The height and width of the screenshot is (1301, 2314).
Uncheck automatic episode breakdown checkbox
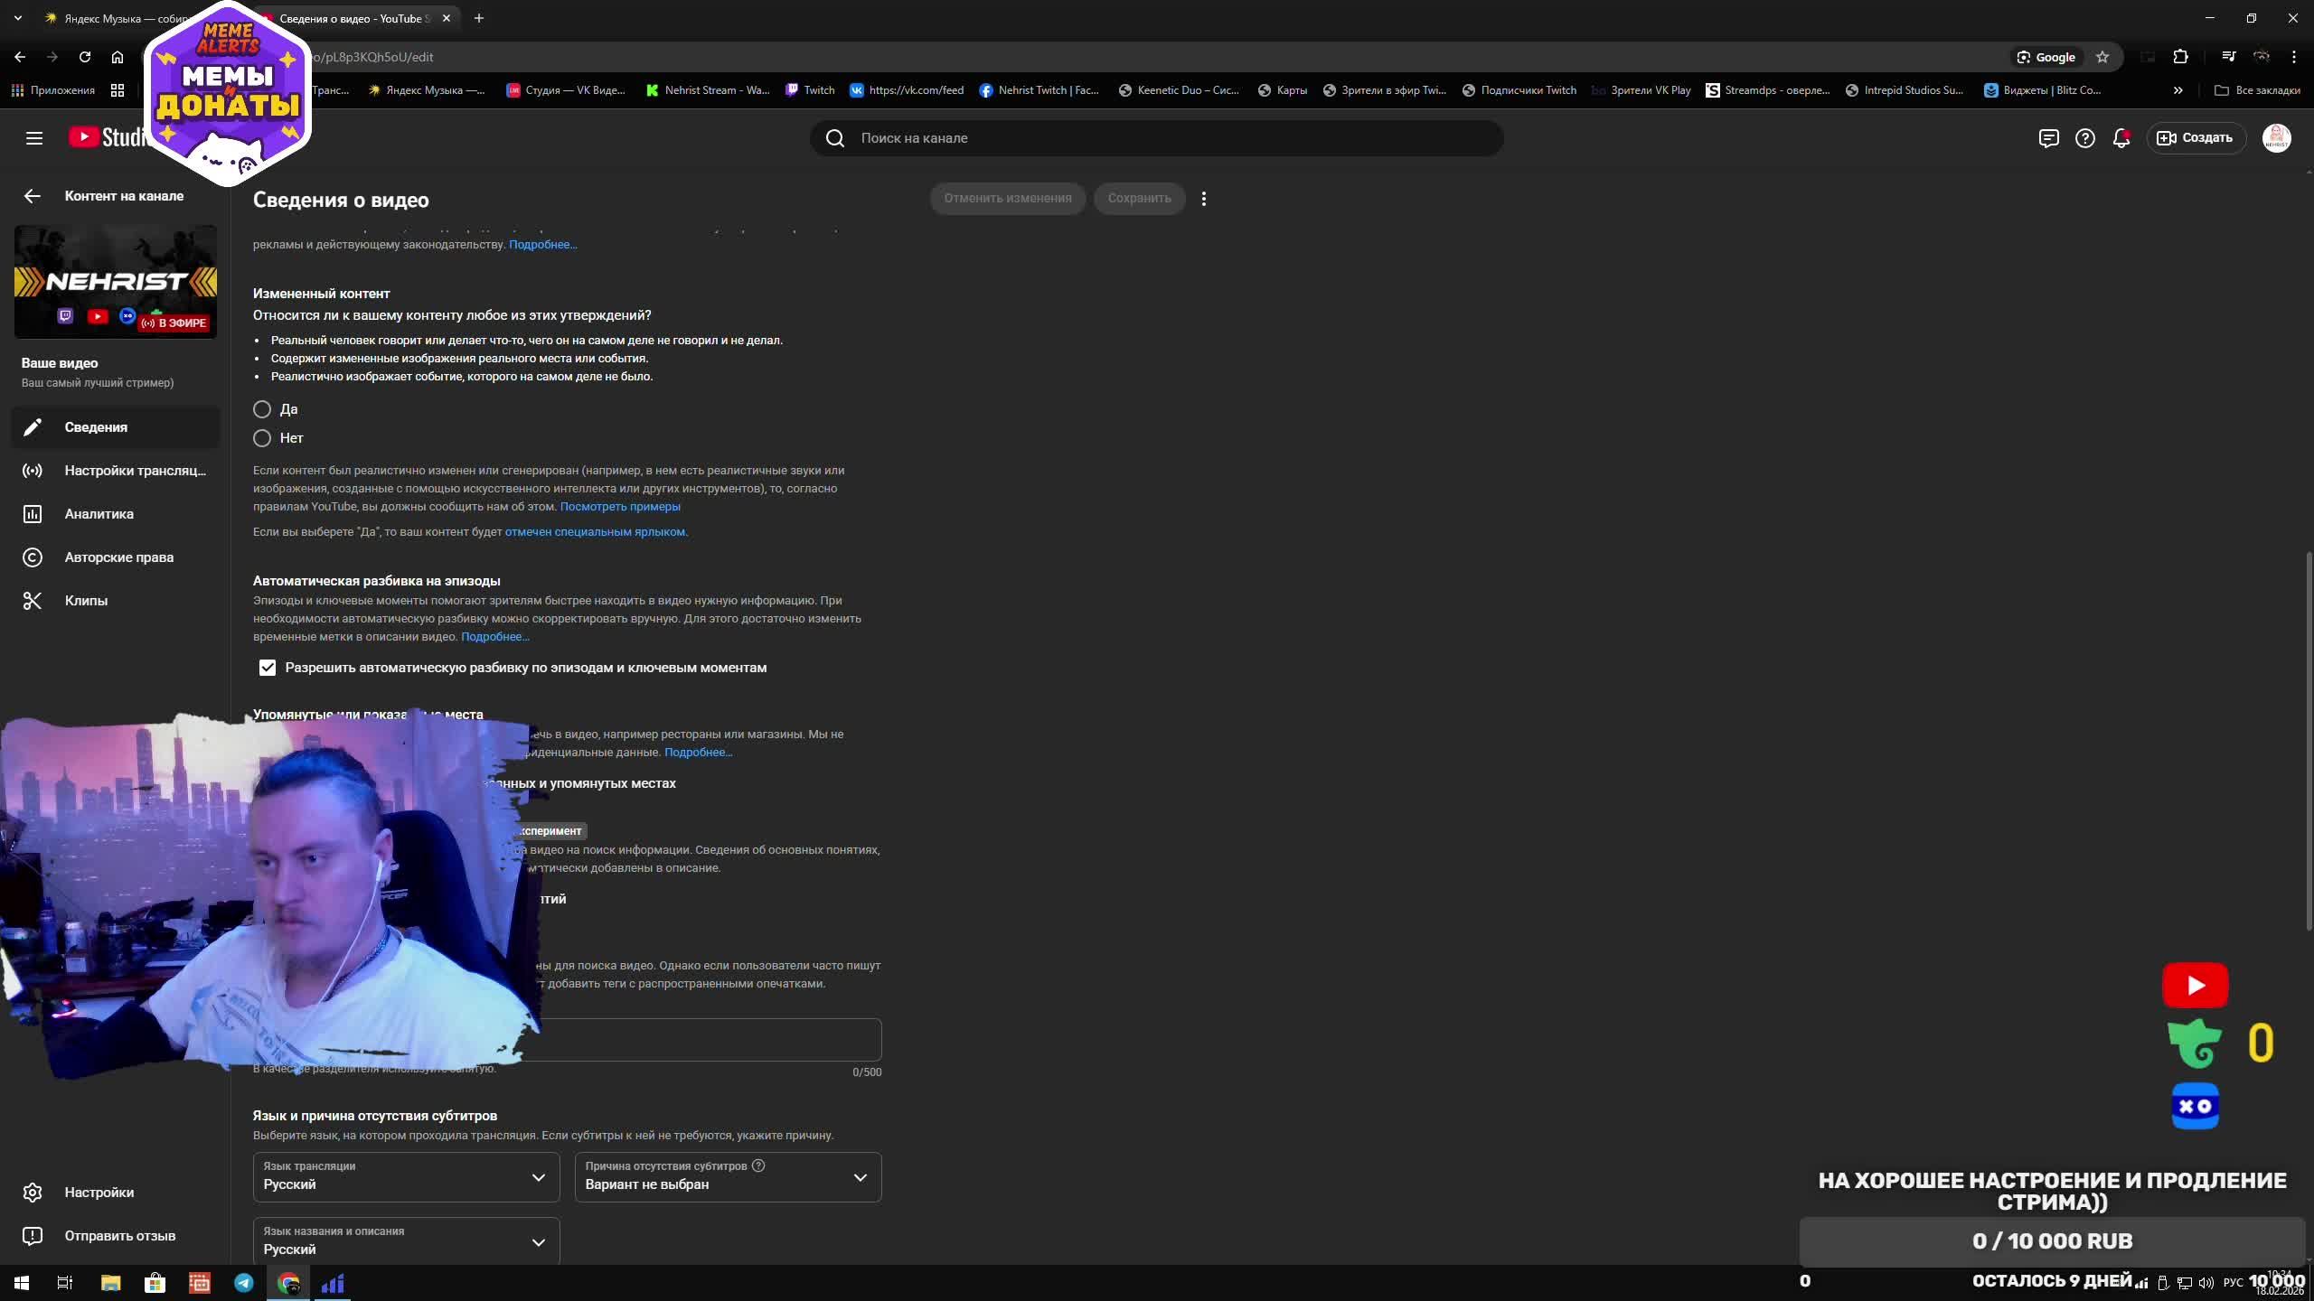(x=268, y=668)
